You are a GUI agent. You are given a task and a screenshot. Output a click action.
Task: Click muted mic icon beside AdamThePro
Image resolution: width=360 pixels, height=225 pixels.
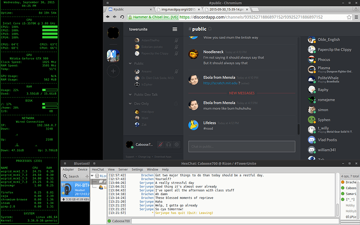click(176, 40)
